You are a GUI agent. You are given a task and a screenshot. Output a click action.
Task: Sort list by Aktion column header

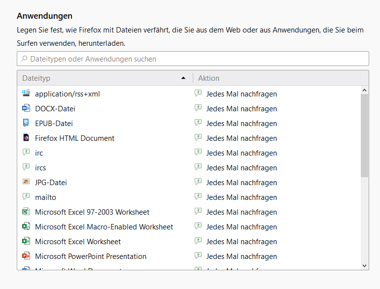[x=276, y=78]
